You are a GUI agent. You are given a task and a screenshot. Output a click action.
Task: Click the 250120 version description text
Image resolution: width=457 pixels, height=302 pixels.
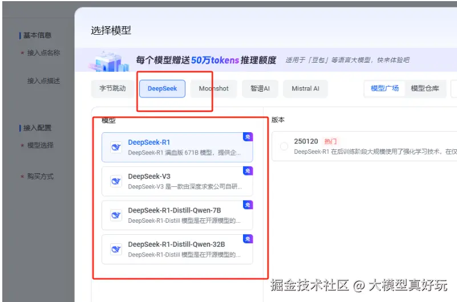(375, 152)
